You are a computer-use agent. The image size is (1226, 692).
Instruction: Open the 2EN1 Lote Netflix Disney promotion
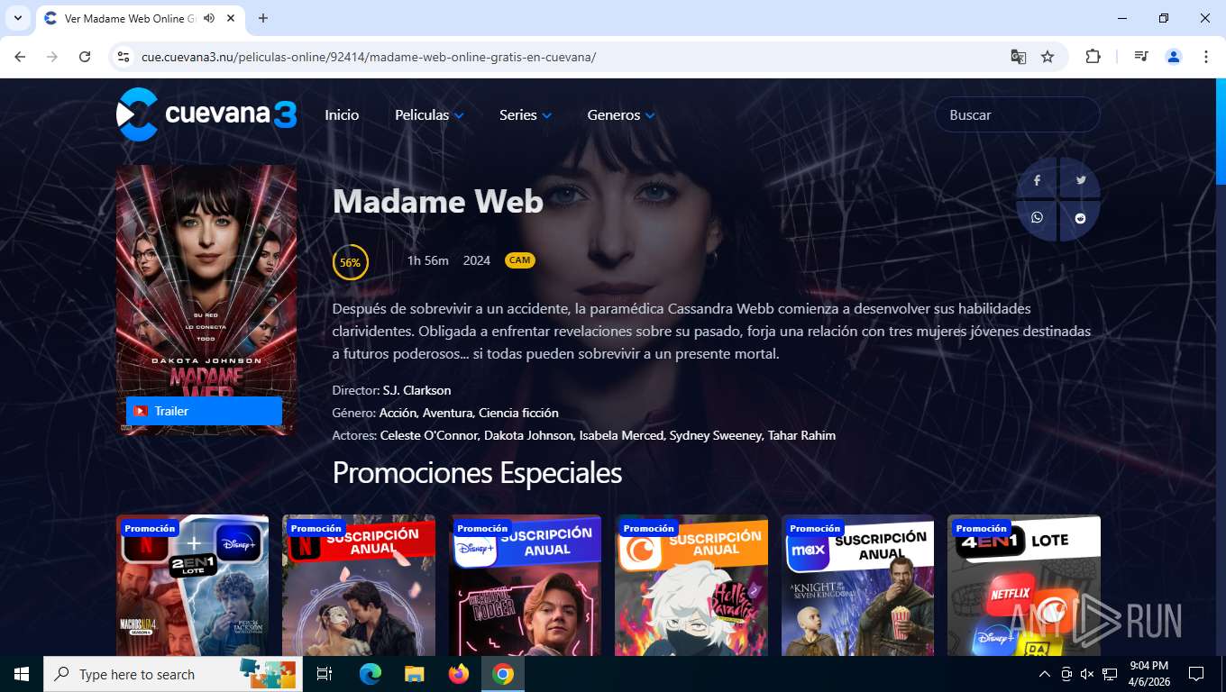click(x=192, y=586)
